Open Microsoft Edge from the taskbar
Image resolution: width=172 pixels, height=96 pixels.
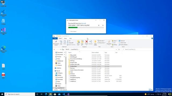pos(46,94)
